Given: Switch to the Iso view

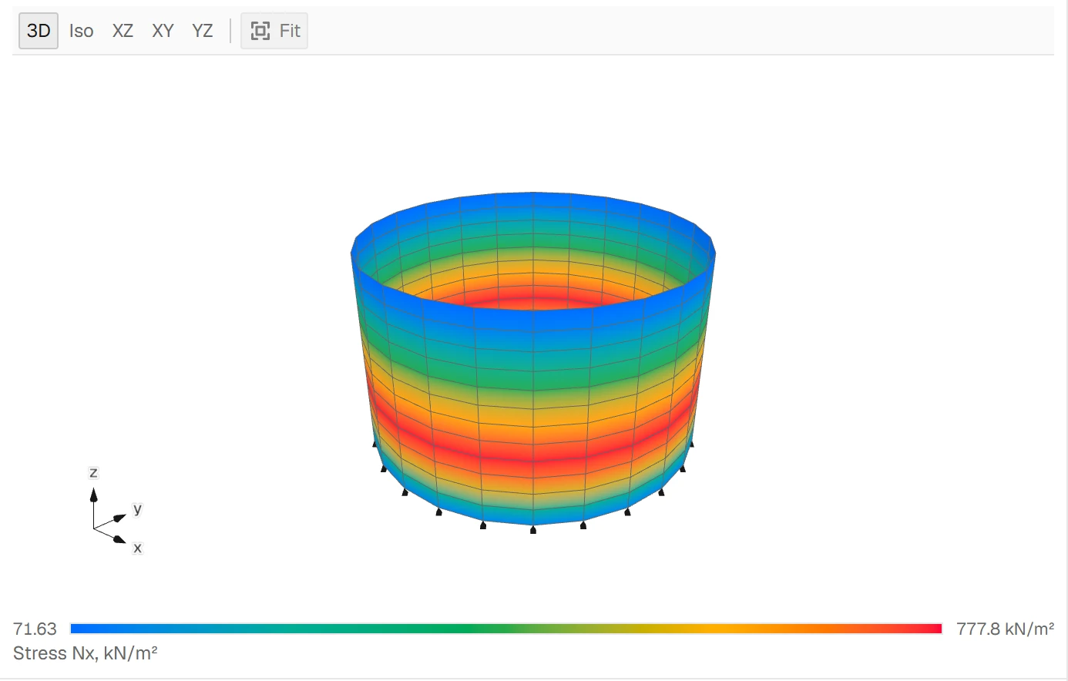Looking at the screenshot, I should [x=81, y=31].
